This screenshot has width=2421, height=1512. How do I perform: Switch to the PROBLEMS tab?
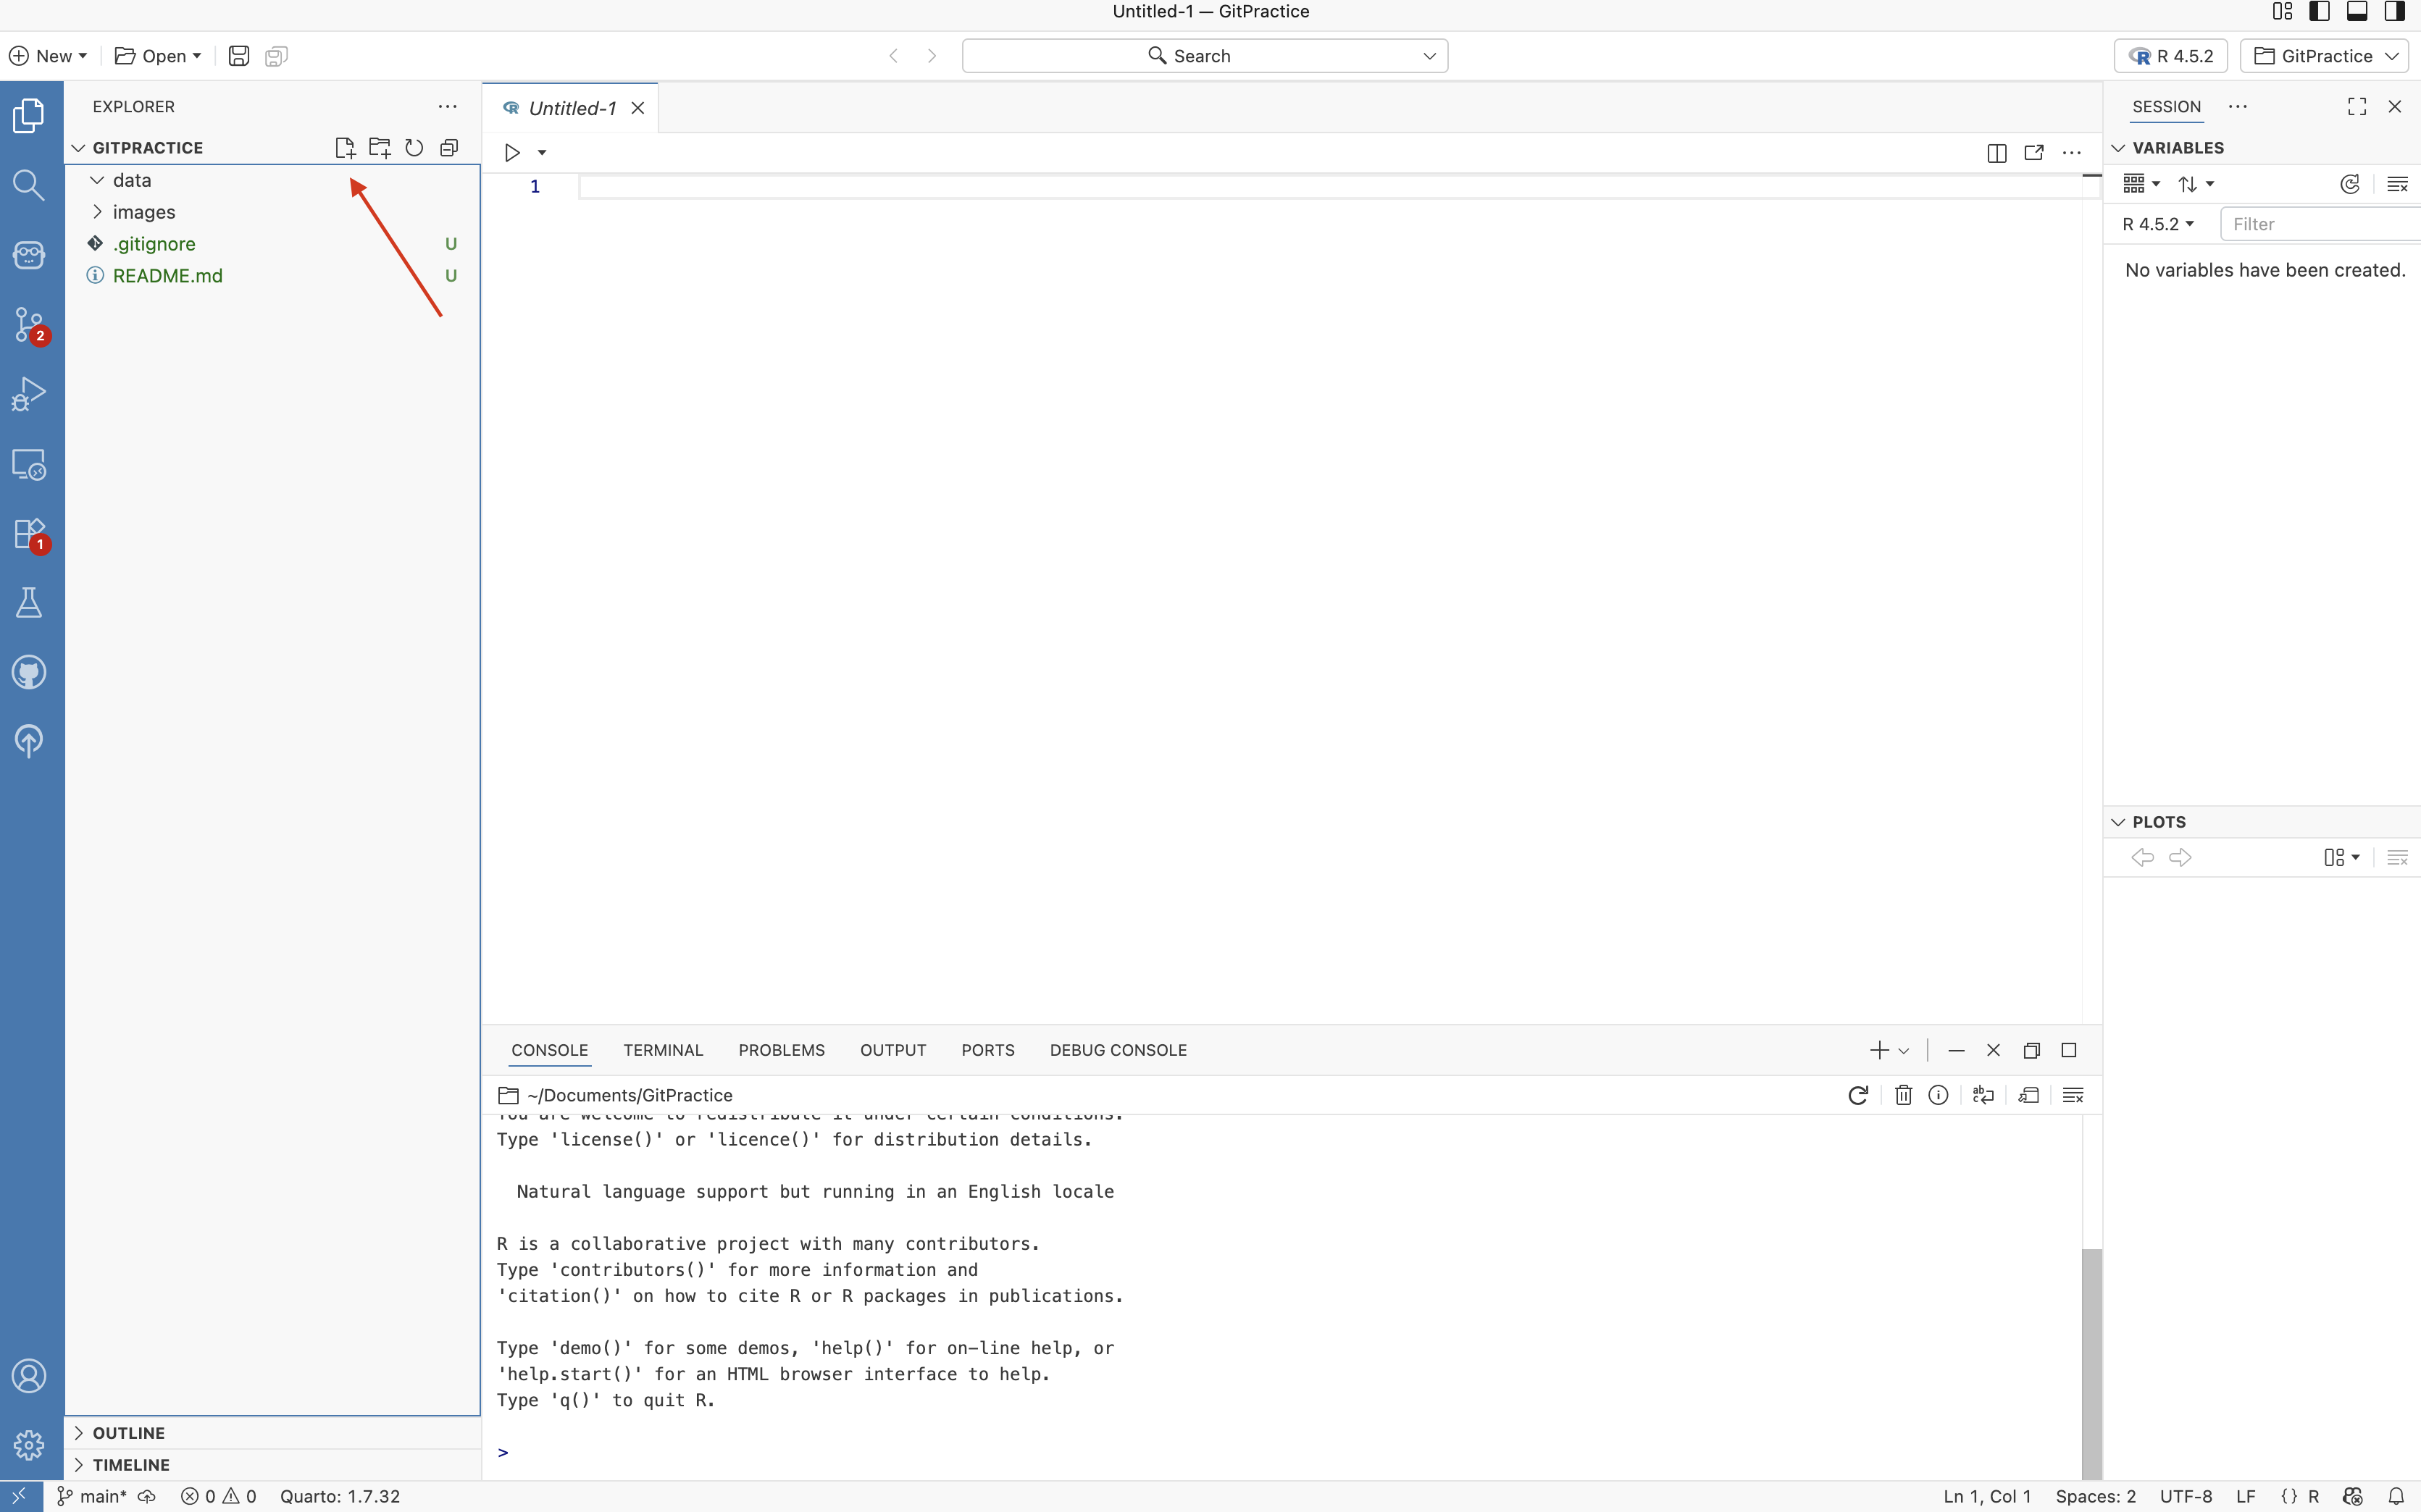click(x=782, y=1050)
